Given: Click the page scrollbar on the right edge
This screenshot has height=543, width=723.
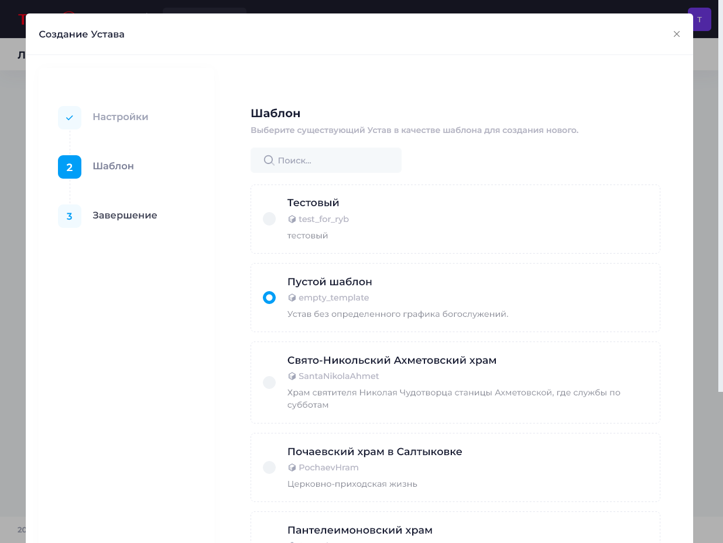Looking at the screenshot, I should click(x=721, y=196).
